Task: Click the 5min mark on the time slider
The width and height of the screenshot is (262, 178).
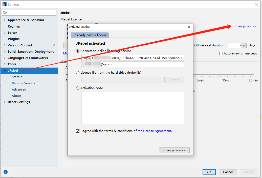Action: [200, 80]
